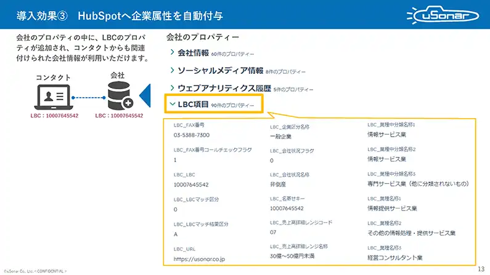490x275 pixels.
Task: Expand ウェブアナリティクス履歴 section chevron
Action: (x=172, y=87)
